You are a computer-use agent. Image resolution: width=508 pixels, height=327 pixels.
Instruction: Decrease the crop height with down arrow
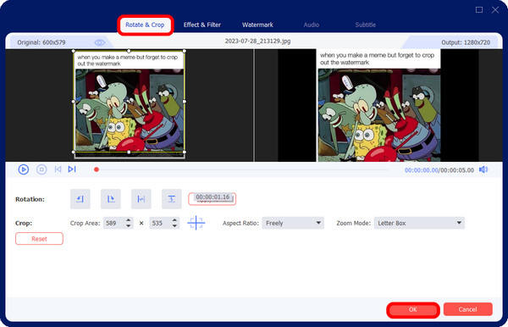(175, 226)
